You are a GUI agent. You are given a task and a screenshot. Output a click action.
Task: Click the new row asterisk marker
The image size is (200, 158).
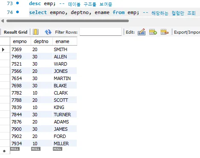click(4, 151)
